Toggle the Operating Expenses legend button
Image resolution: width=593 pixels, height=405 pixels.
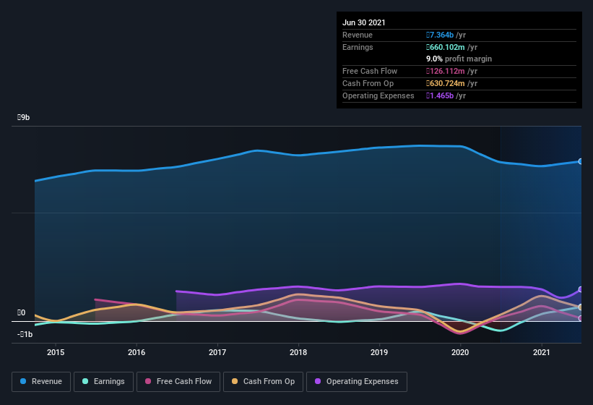(x=357, y=382)
